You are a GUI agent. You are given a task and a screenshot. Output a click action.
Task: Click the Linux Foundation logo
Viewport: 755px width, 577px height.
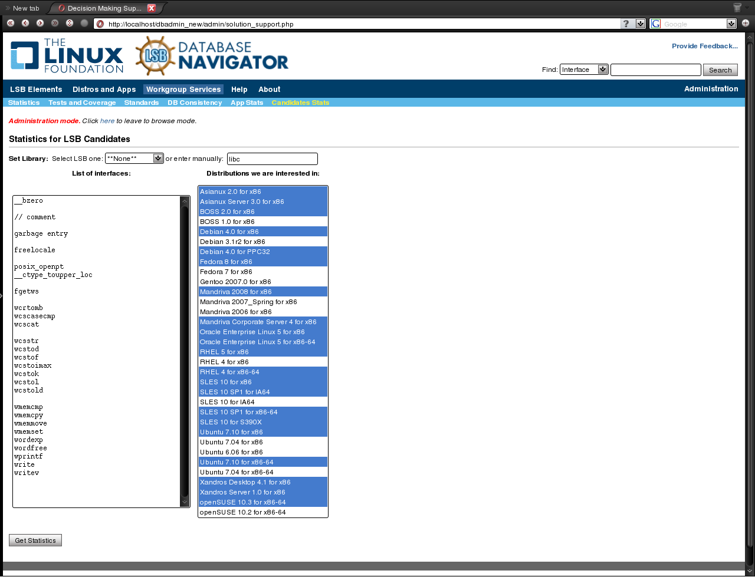click(67, 56)
